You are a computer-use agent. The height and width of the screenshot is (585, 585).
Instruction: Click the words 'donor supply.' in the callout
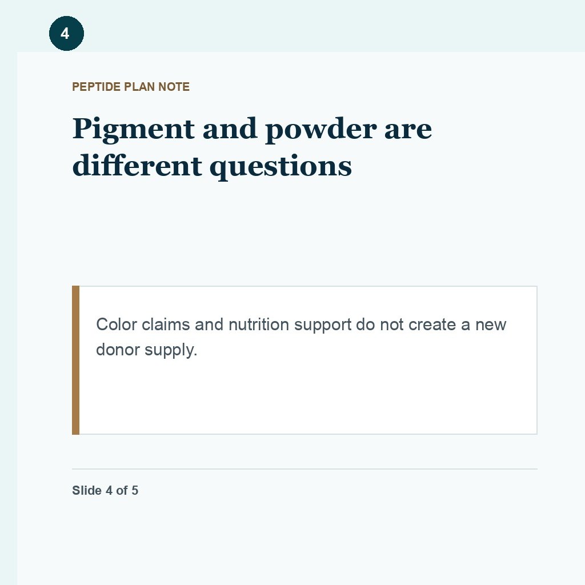[x=146, y=350]
